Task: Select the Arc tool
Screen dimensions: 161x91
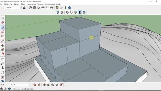Action: point(3,36)
